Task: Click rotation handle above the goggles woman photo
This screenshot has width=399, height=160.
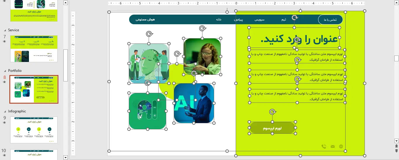Action: [202, 28]
